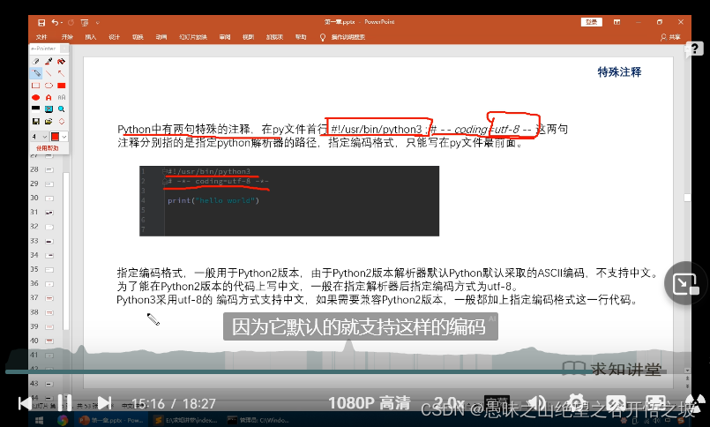Skip to the previous video
This screenshot has width=710, height=427.
coord(25,403)
